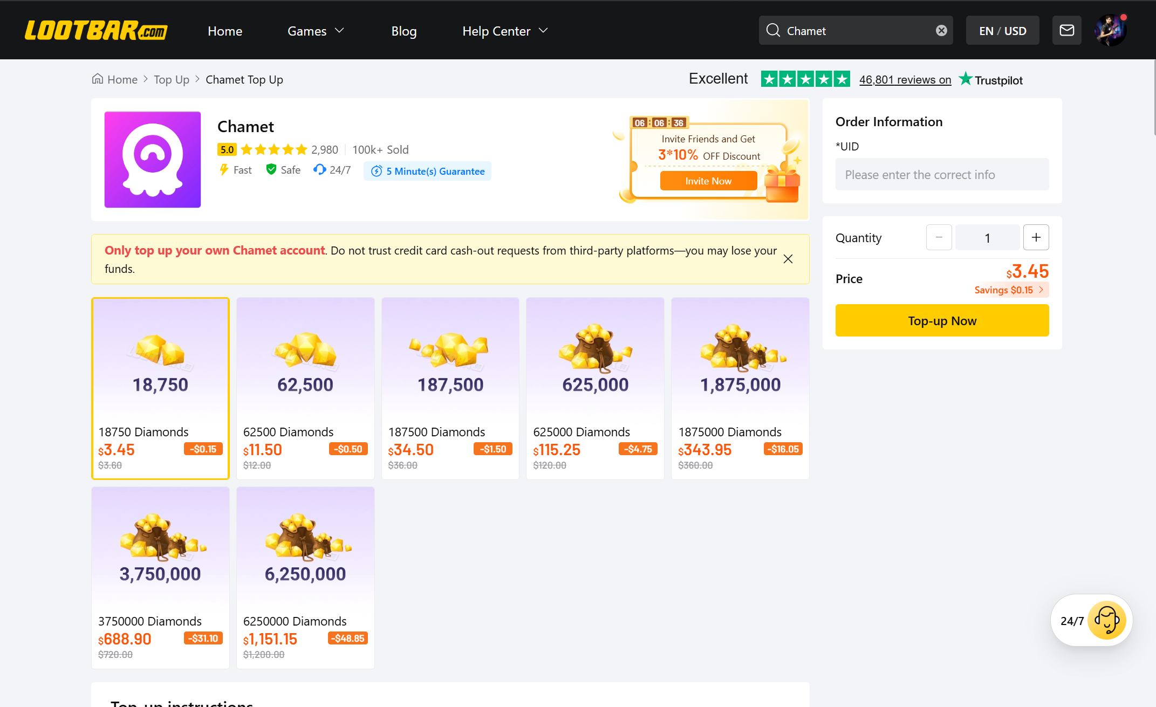Click the Chamet app icon thumbnail
Image resolution: width=1156 pixels, height=707 pixels.
pyautogui.click(x=153, y=160)
